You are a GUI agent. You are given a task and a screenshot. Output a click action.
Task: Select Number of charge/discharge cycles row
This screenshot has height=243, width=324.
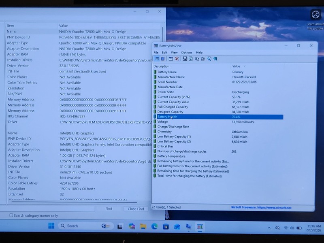[218, 151]
